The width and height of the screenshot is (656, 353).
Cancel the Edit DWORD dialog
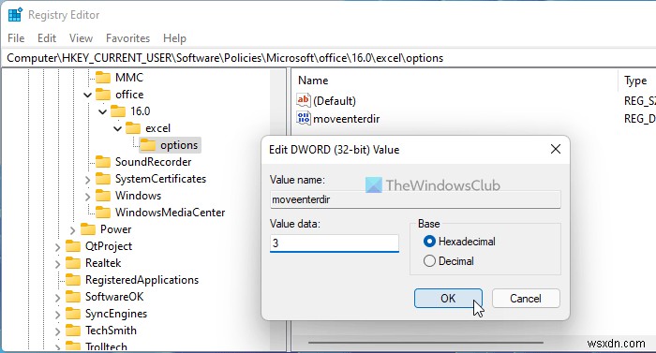[x=526, y=298]
